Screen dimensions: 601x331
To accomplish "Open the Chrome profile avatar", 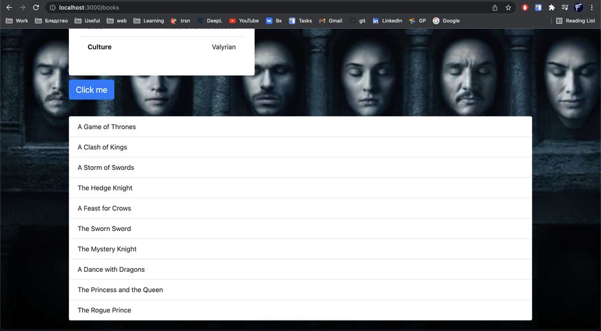I will click(579, 8).
